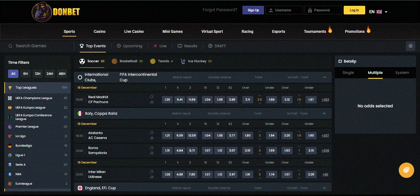Select the All time filter
Image resolution: width=420 pixels, height=196 pixels.
point(13,74)
